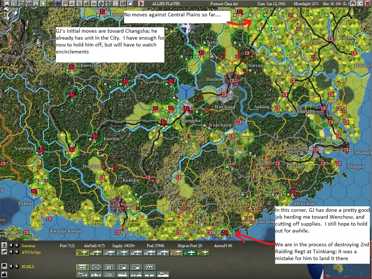The image size is (372, 279).
Task: Select the LB level bomber unit
Action: coord(110,253)
